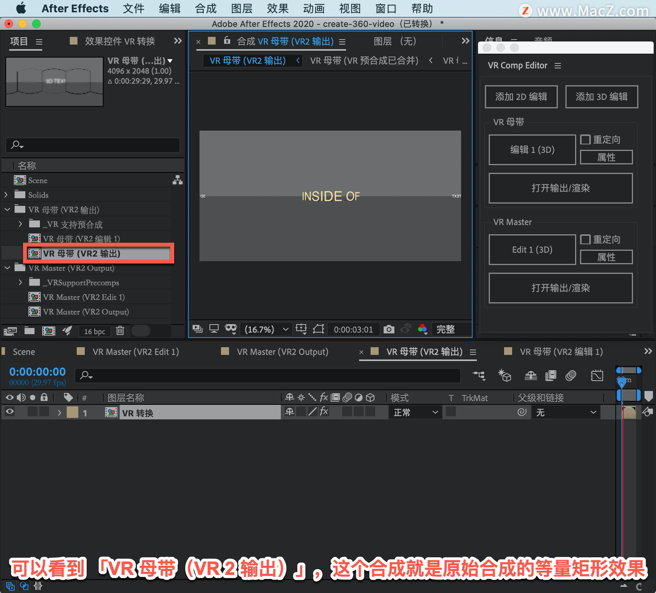Open the grid and guide options icon

(x=302, y=329)
